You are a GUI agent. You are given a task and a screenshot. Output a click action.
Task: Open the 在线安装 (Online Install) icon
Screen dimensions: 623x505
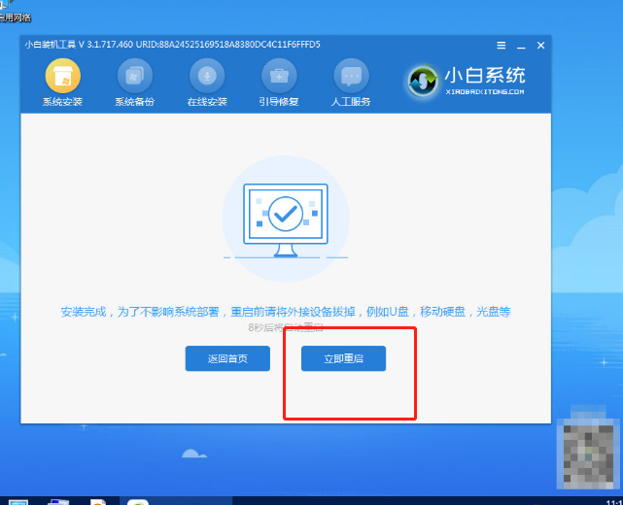coord(207,76)
